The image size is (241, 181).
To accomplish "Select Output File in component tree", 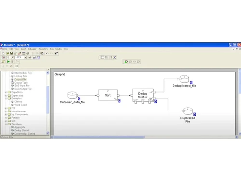I will pos(20,80).
